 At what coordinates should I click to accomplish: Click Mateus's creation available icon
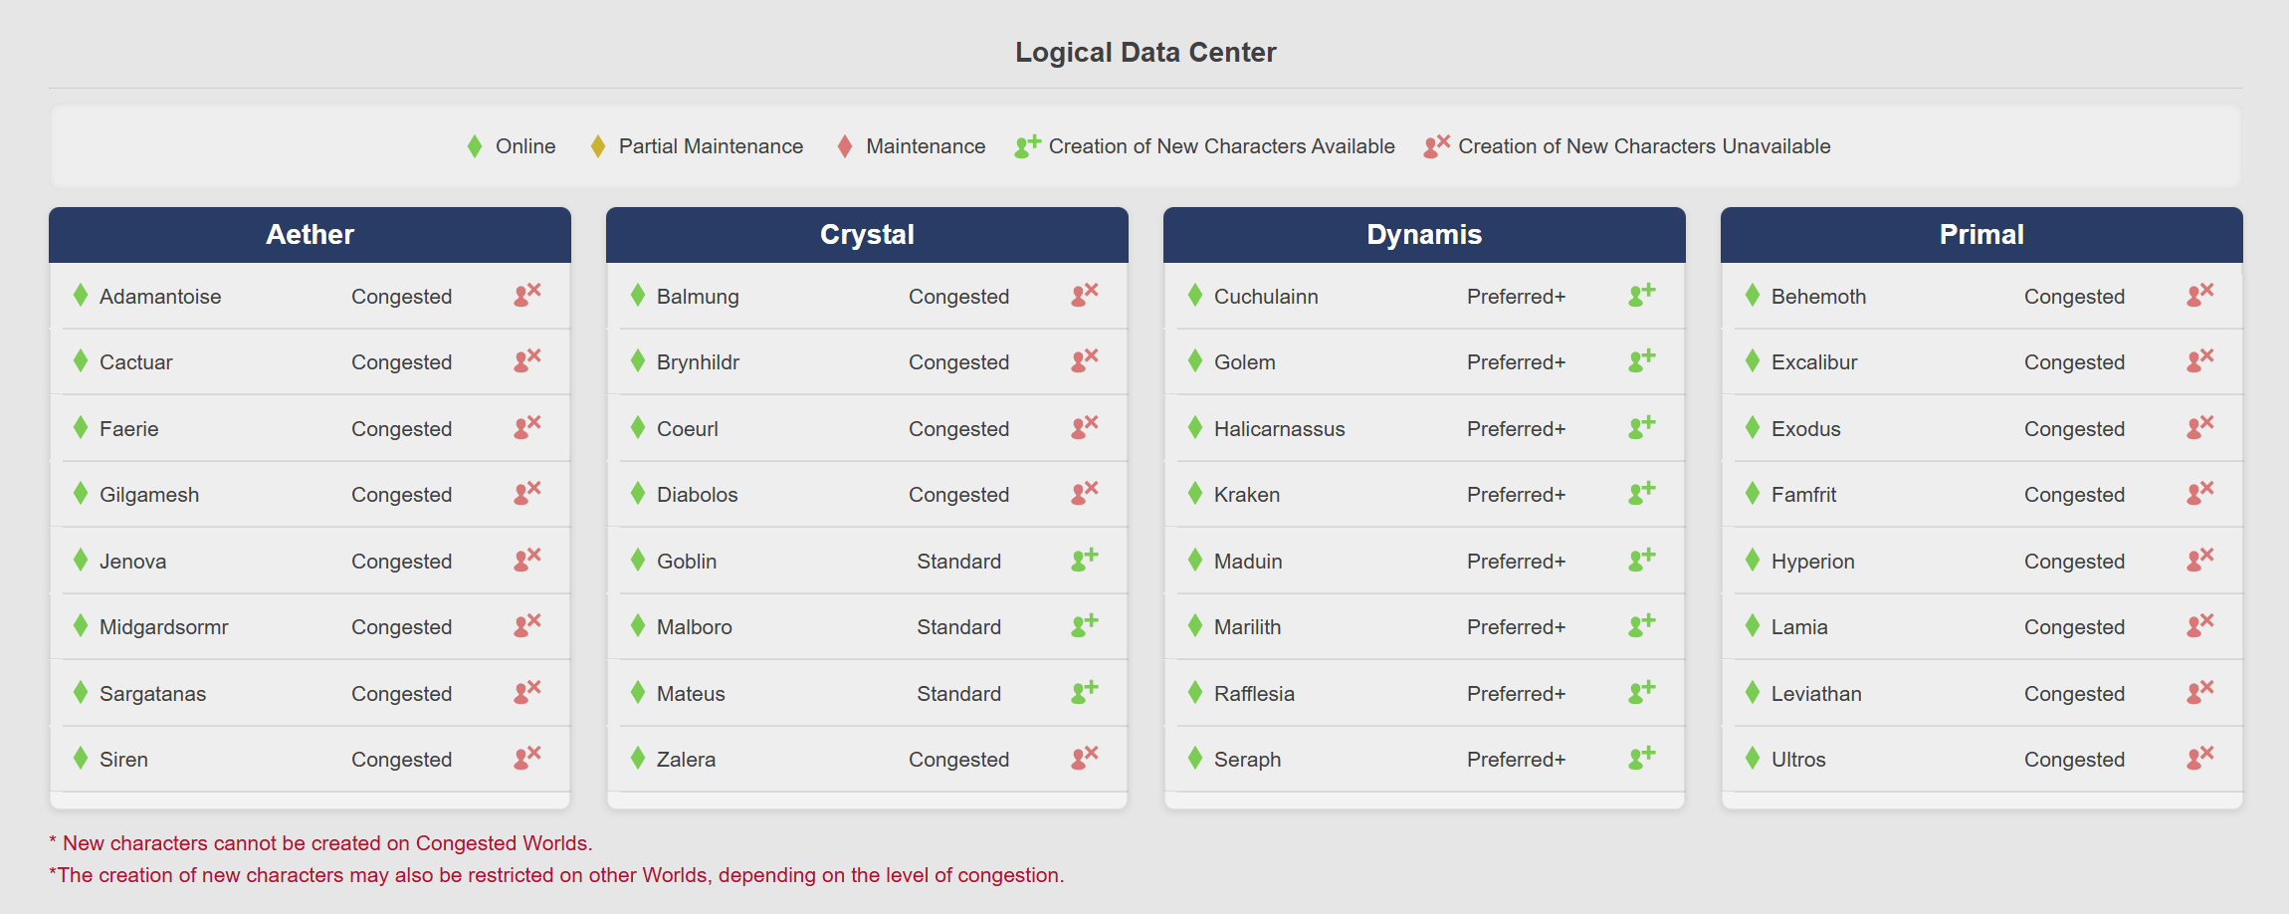(1085, 691)
